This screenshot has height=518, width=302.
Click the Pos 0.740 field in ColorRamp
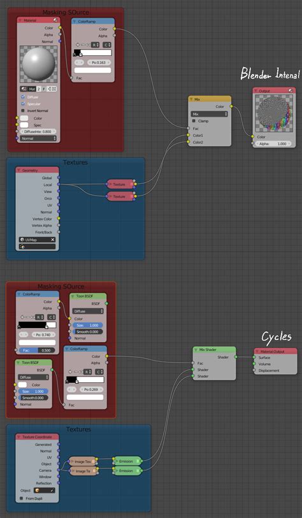pos(43,335)
